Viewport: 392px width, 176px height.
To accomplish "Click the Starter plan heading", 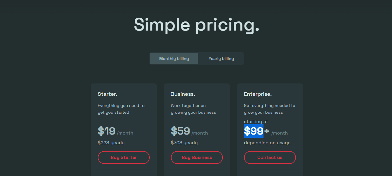I will tap(107, 94).
